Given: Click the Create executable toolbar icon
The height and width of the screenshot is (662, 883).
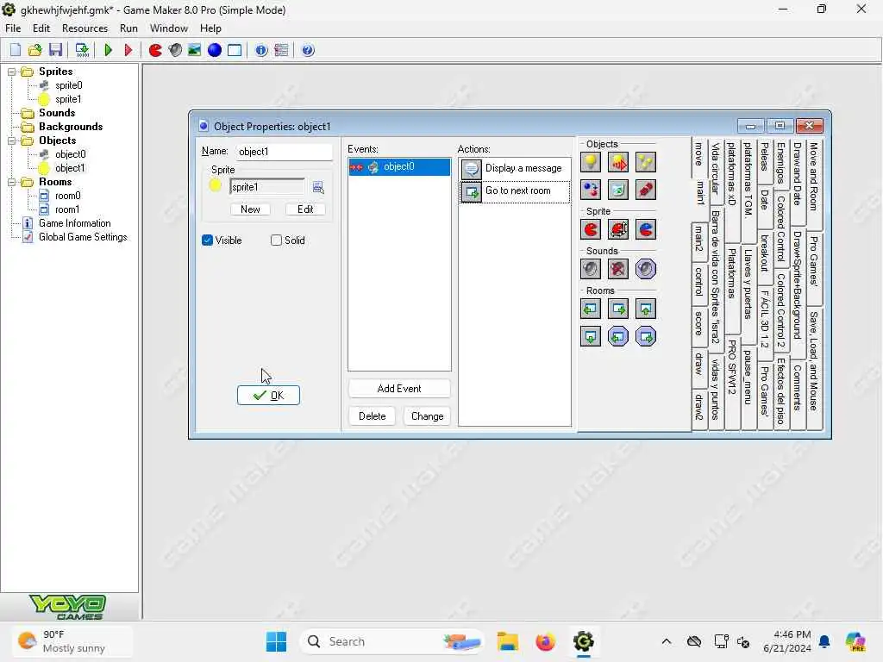Looking at the screenshot, I should [82, 50].
